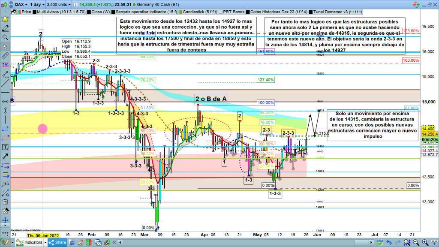Screen dimensions: 439x247
Task: Click the alert bell icon
Action: pyautogui.click(x=5, y=19)
